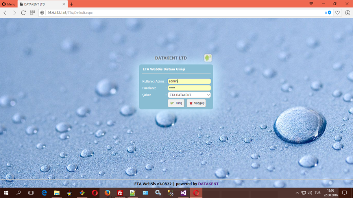Image resolution: width=353 pixels, height=198 pixels.
Task: Click the Giriş login button
Action: coord(176,103)
